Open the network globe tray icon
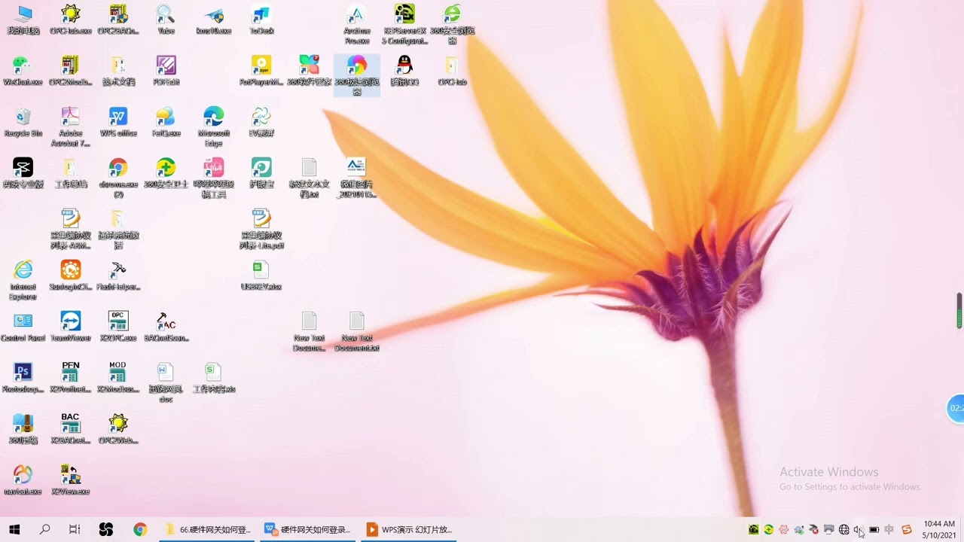 coord(843,530)
